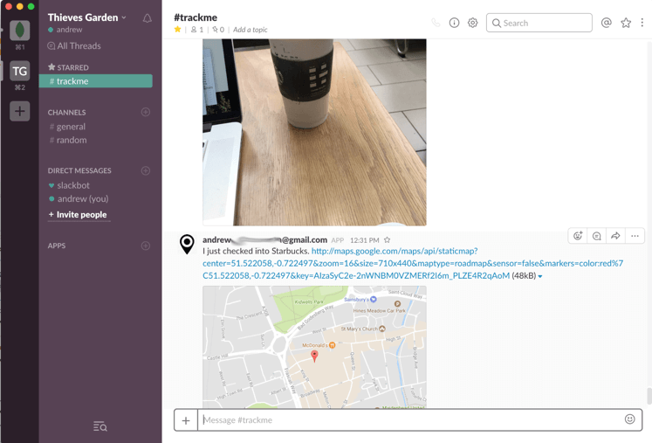652x443 pixels.
Task: Open the emoji picker
Action: tap(629, 419)
